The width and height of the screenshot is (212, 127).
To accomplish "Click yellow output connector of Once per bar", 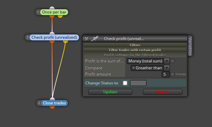I will tap(60, 16).
